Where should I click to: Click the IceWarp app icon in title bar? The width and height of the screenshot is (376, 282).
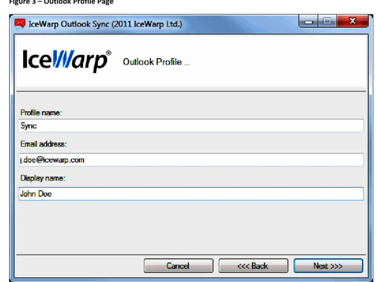tap(19, 24)
